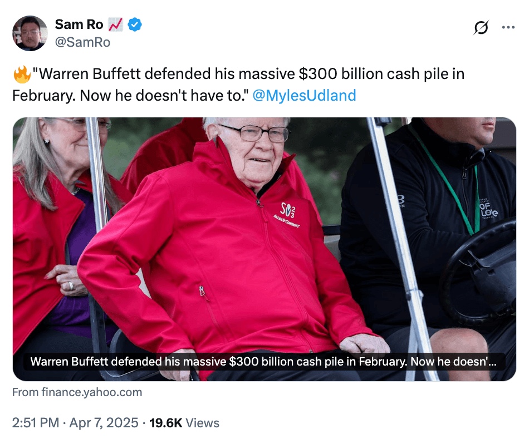
Task: Click the article headline caption overlay
Action: click(x=263, y=362)
